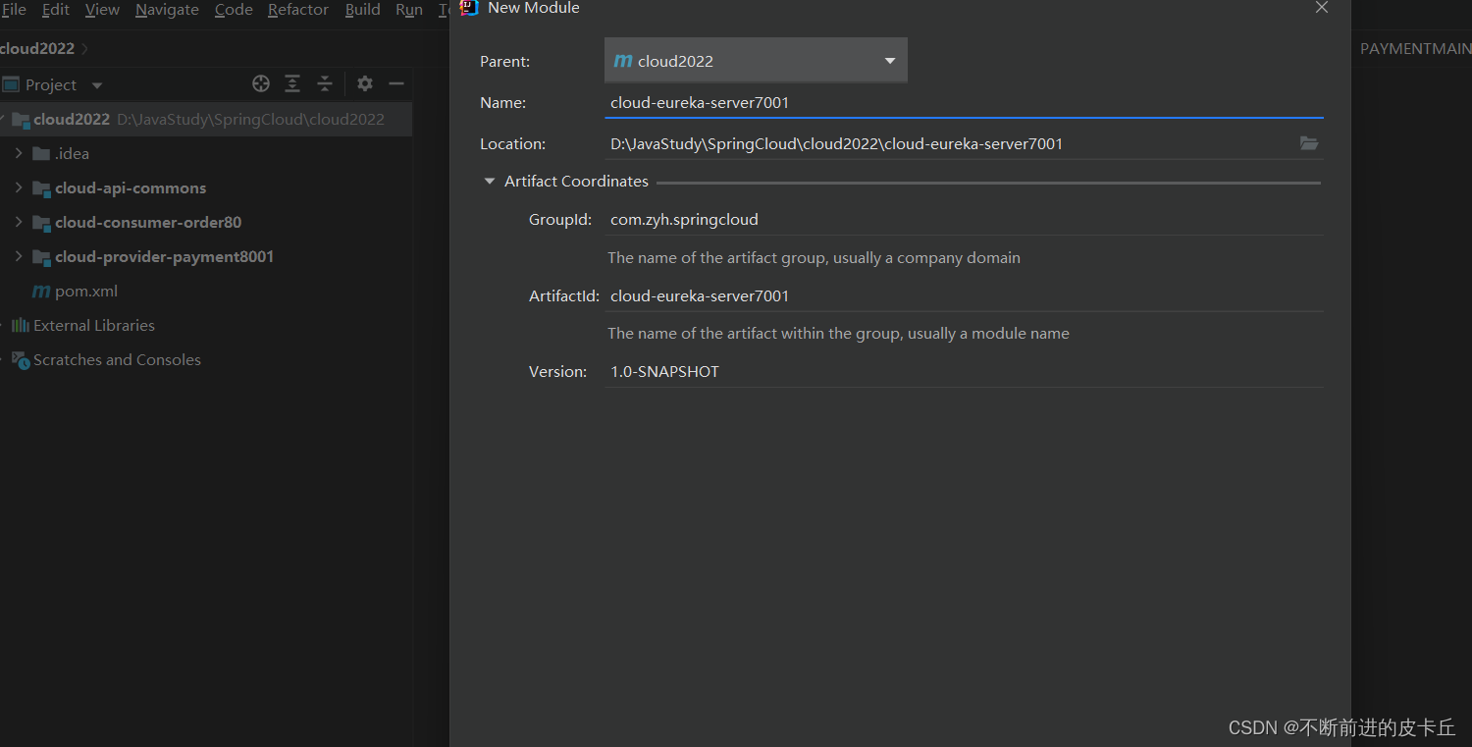
Task: Open the Edit menu
Action: click(56, 10)
